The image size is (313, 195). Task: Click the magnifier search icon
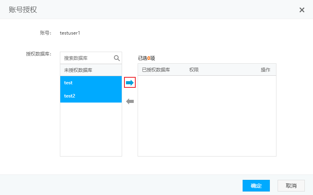point(117,58)
